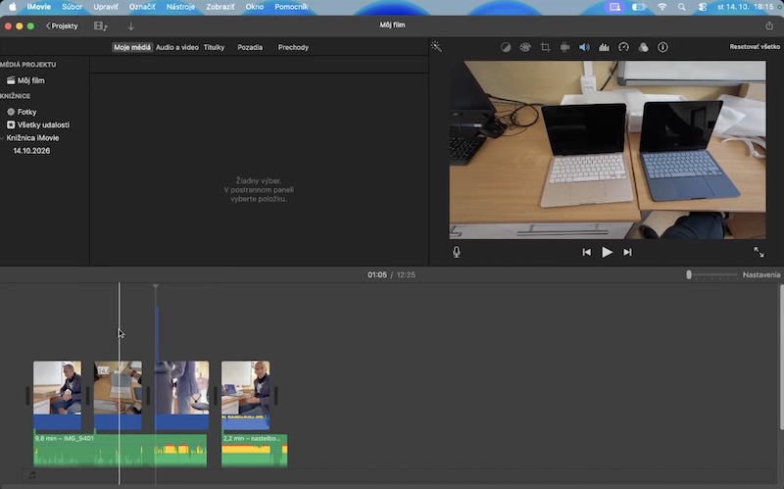784x489 pixels.
Task: Click the screen mirroring menu bar icon
Action: [x=614, y=7]
